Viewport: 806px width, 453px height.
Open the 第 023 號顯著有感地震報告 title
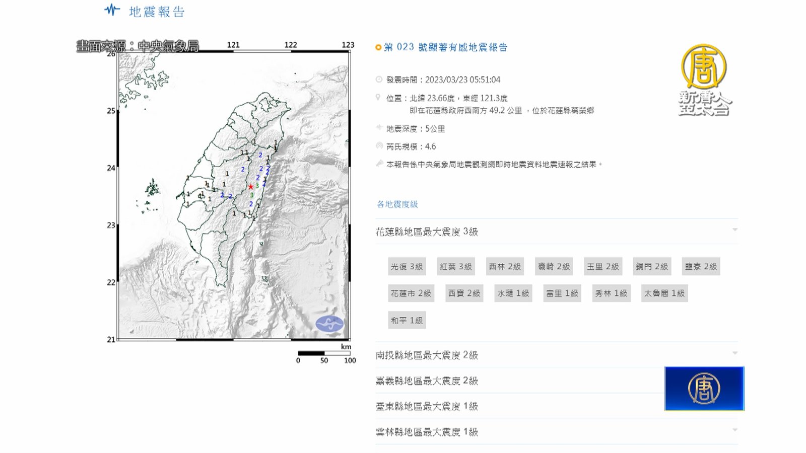[445, 47]
